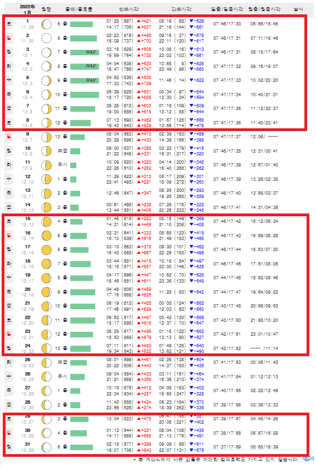Click the 만조시각 column header

(x=129, y=9)
